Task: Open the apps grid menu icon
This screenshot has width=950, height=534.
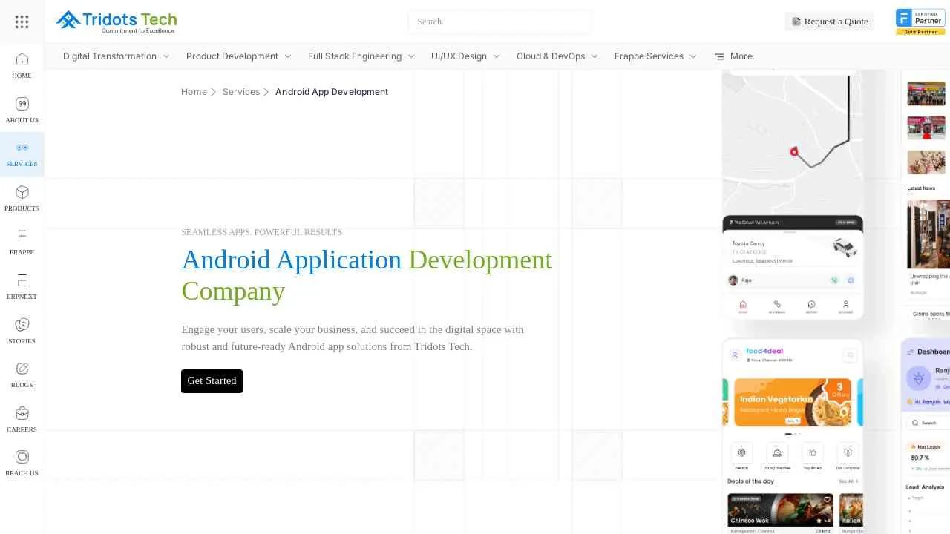Action: tap(22, 22)
